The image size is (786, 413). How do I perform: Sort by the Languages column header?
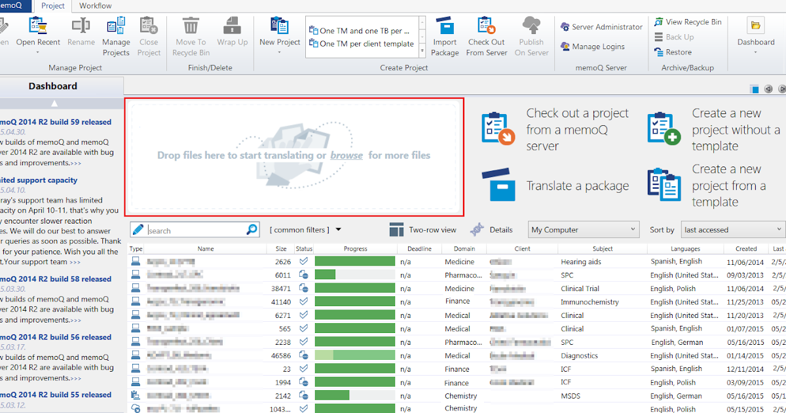click(x=685, y=249)
